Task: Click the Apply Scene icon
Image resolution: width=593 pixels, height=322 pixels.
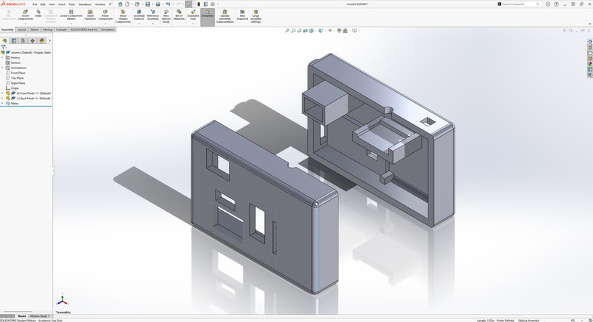Action: (345, 31)
